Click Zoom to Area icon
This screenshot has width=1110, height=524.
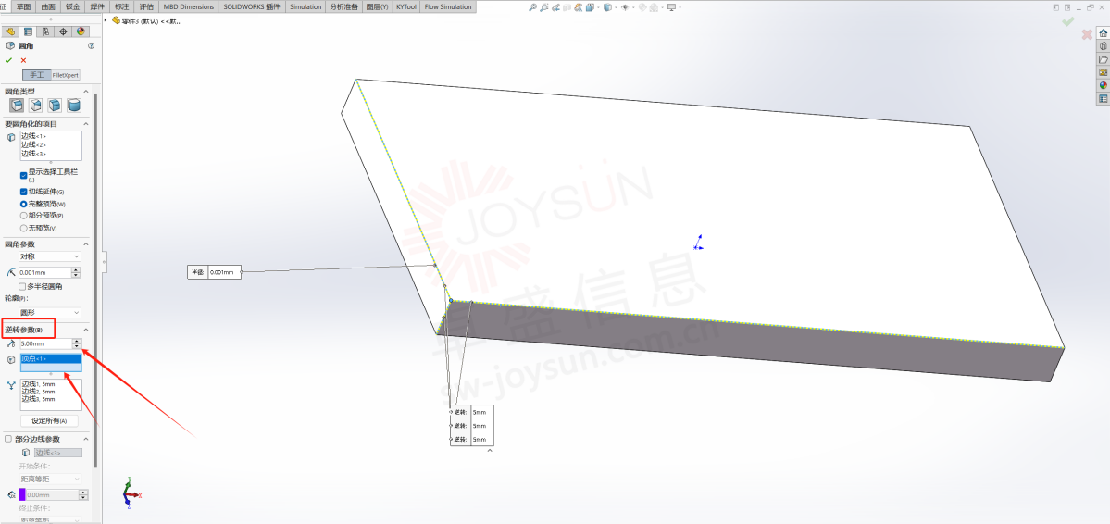(x=545, y=7)
